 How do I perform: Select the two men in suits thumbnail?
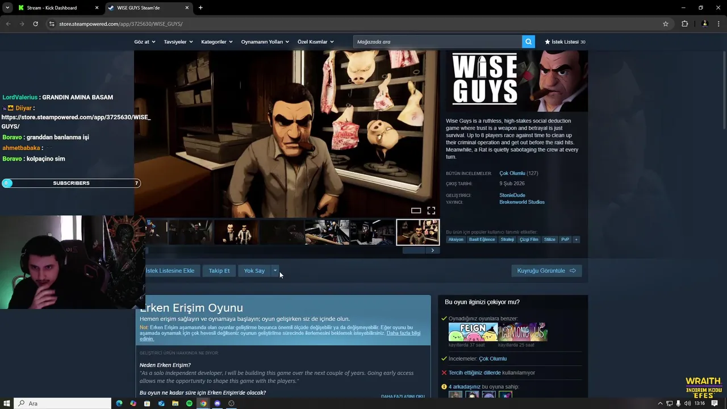coord(236,232)
